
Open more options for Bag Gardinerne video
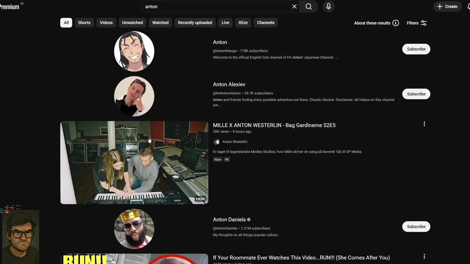424,124
